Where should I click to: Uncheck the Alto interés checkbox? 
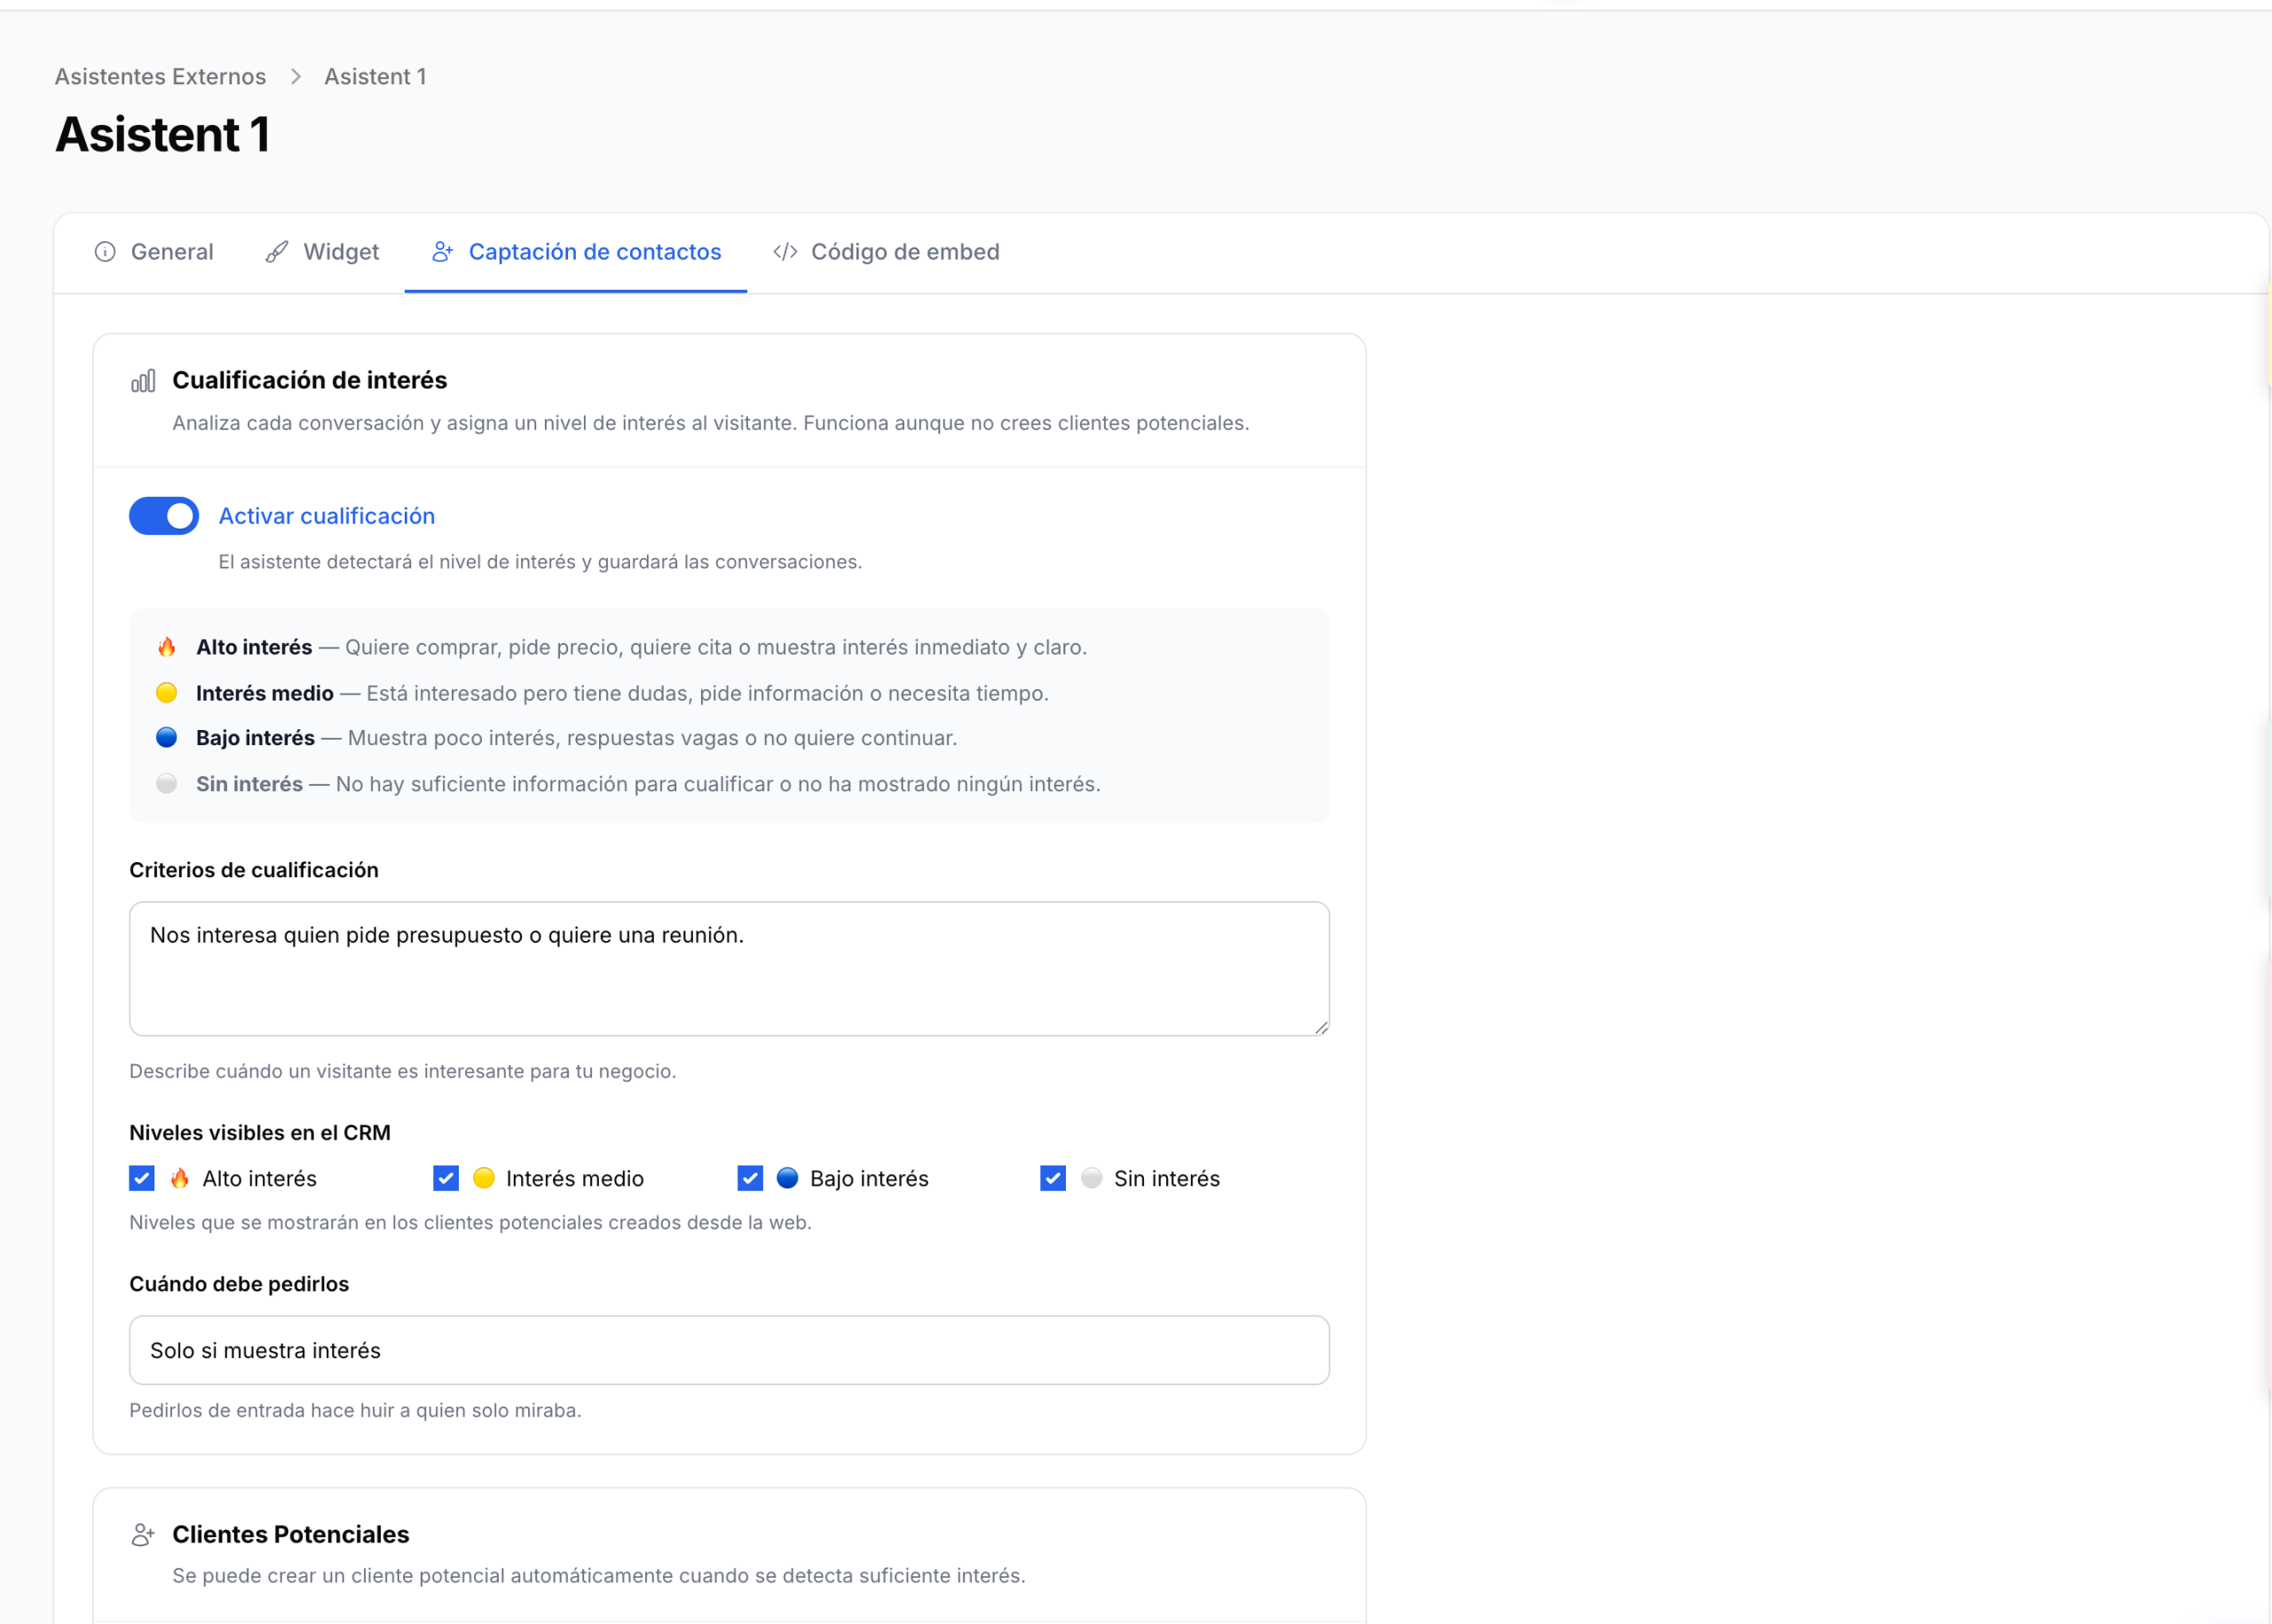142,1178
